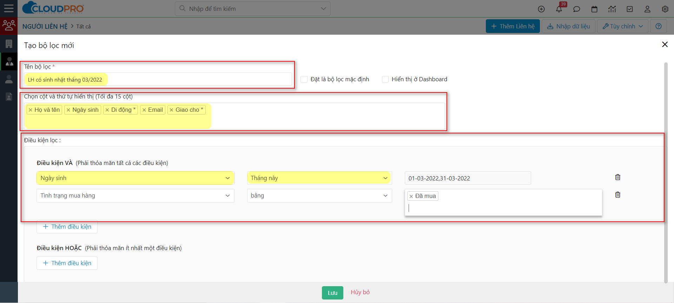
Task: Open Tùy chỉnh dropdown menu
Action: [623, 26]
